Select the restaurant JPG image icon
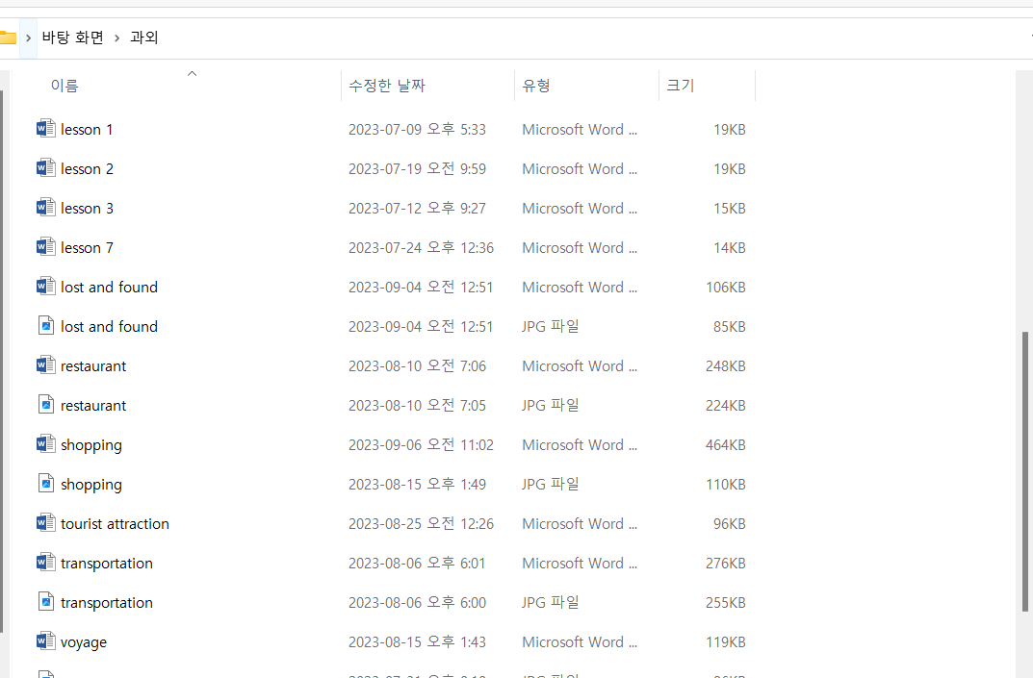Viewport: 1033px width, 678px height. click(x=46, y=405)
